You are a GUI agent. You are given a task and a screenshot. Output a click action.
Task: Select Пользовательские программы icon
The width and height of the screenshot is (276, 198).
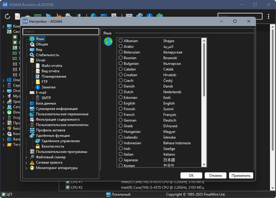coord(32,152)
